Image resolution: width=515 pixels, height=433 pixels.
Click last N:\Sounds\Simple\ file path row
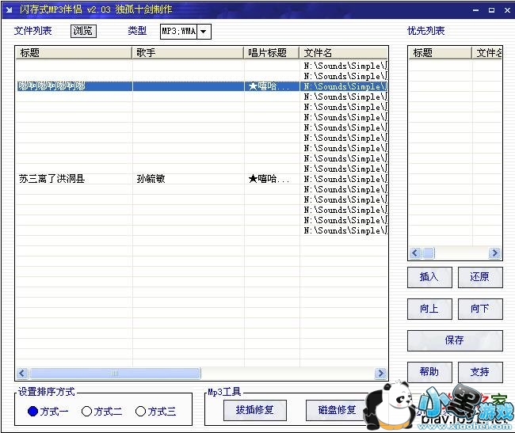pyautogui.click(x=345, y=230)
